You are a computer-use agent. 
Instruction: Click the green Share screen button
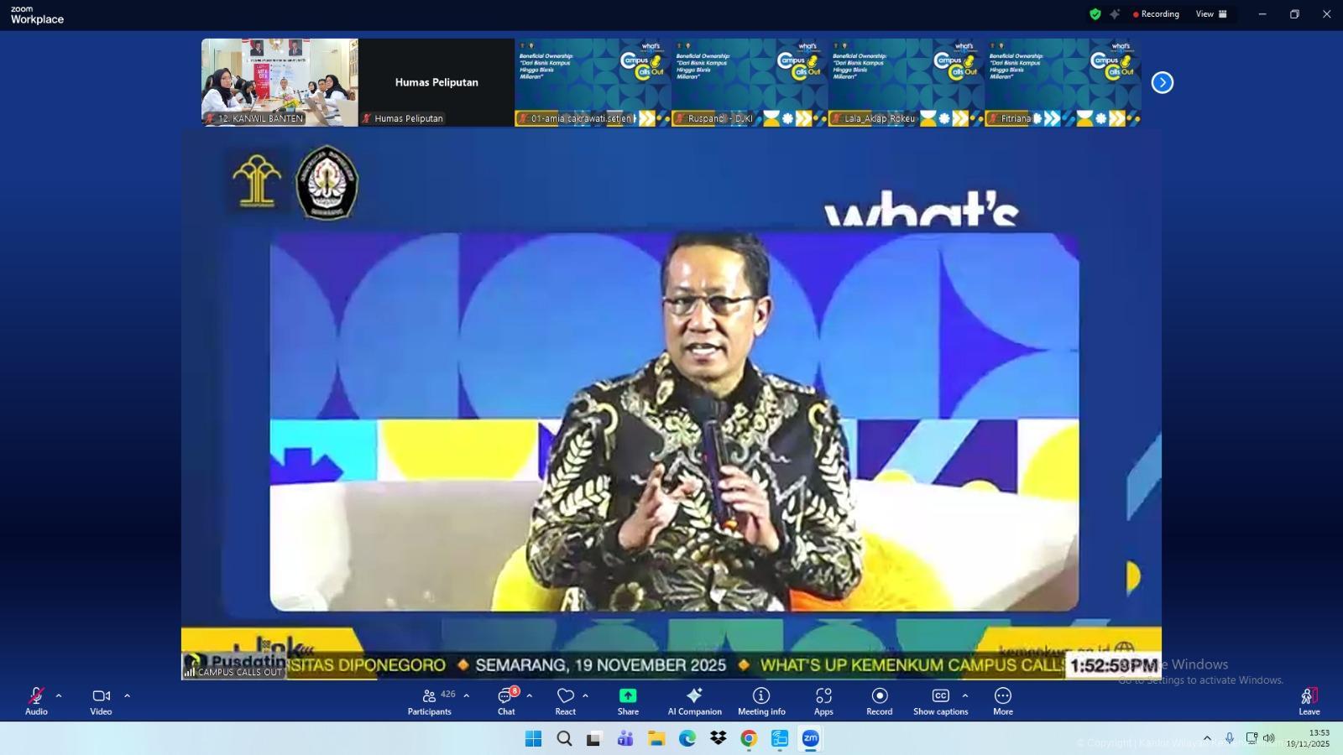pyautogui.click(x=628, y=701)
